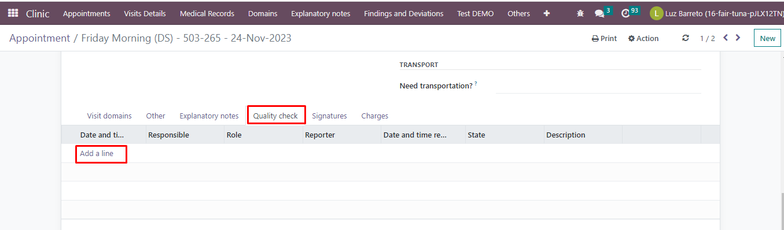Expand the Others menu

point(518,13)
